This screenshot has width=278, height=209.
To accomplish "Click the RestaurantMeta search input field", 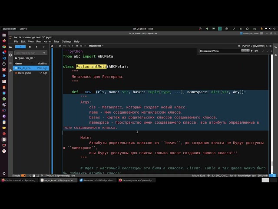I will (220, 51).
